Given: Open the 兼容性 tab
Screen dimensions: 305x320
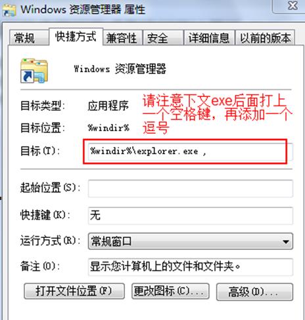Looking at the screenshot, I should coord(122,38).
